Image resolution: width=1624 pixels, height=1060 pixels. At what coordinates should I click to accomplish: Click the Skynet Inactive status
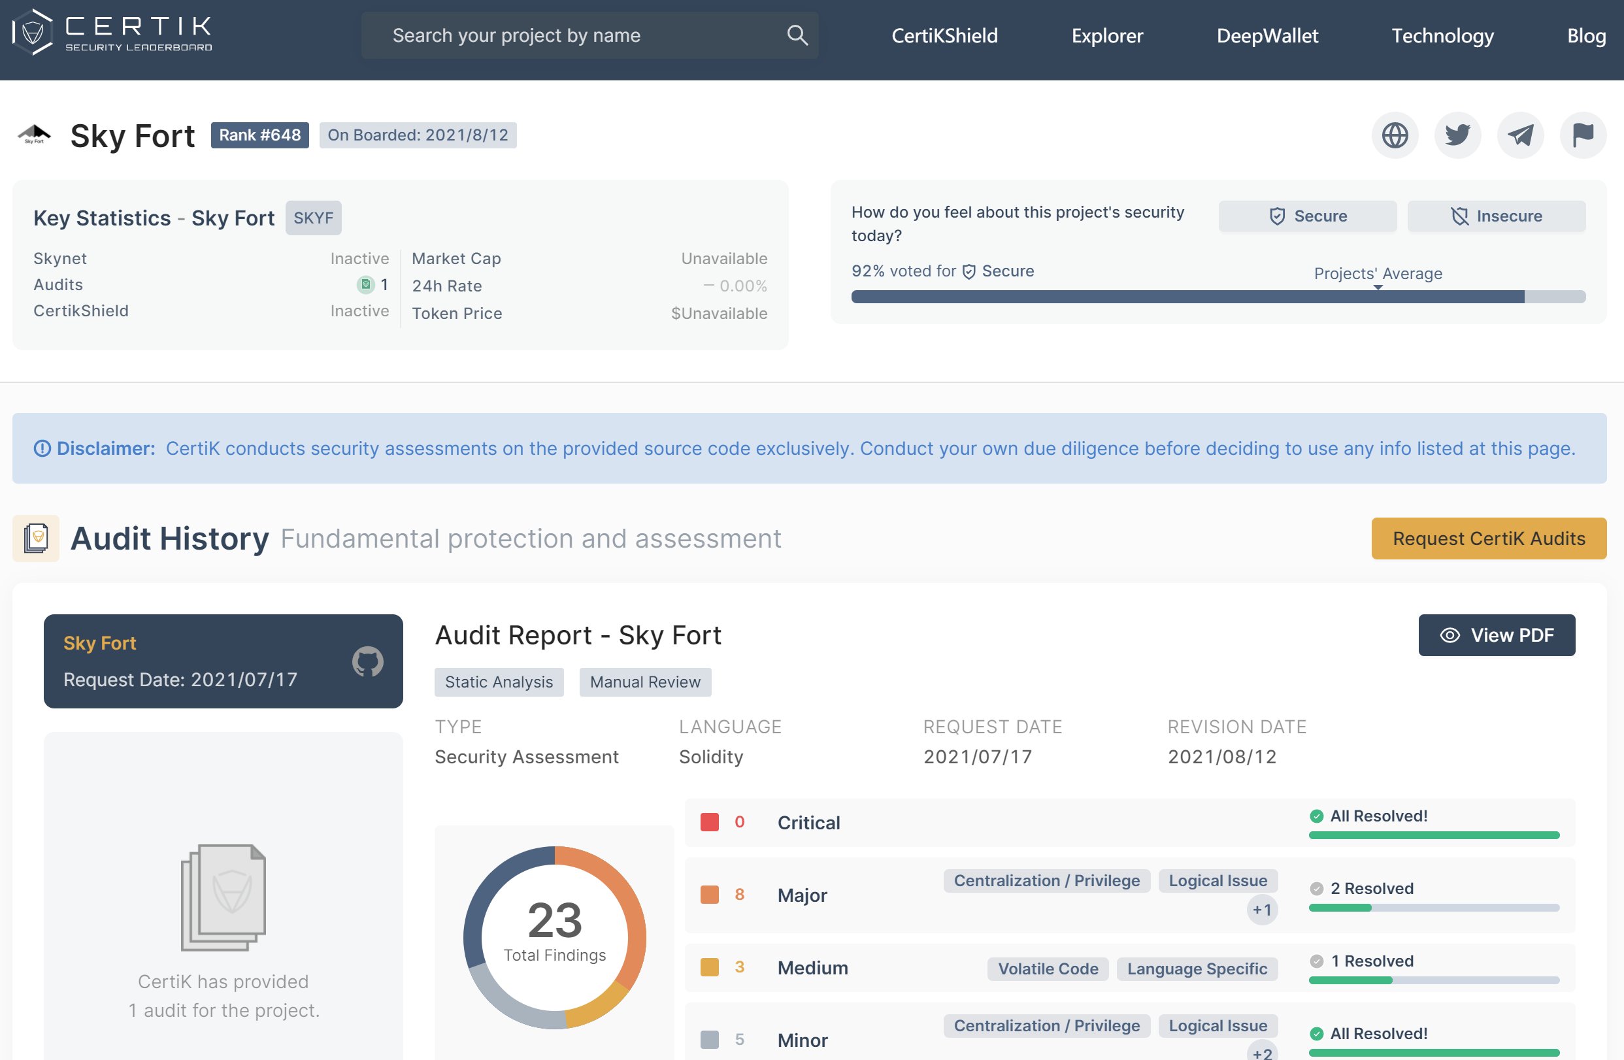[359, 259]
